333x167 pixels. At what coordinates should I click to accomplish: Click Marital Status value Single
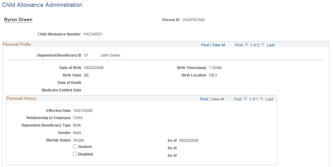(x=78, y=140)
